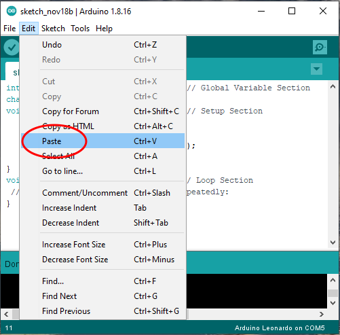Click the "peatedly:" comment text
The image size is (340, 335).
[x=208, y=192]
